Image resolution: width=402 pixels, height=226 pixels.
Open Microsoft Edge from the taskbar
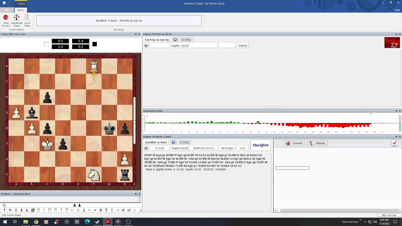(87, 222)
